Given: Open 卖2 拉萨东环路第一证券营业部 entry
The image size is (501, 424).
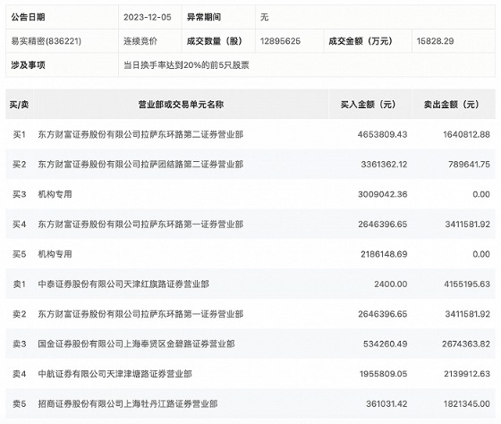Looking at the screenshot, I should point(140,314).
